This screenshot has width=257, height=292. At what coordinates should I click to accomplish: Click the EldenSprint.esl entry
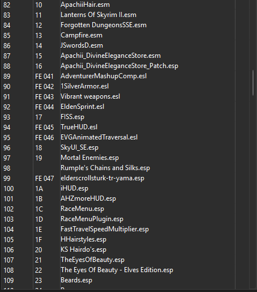tap(82, 107)
